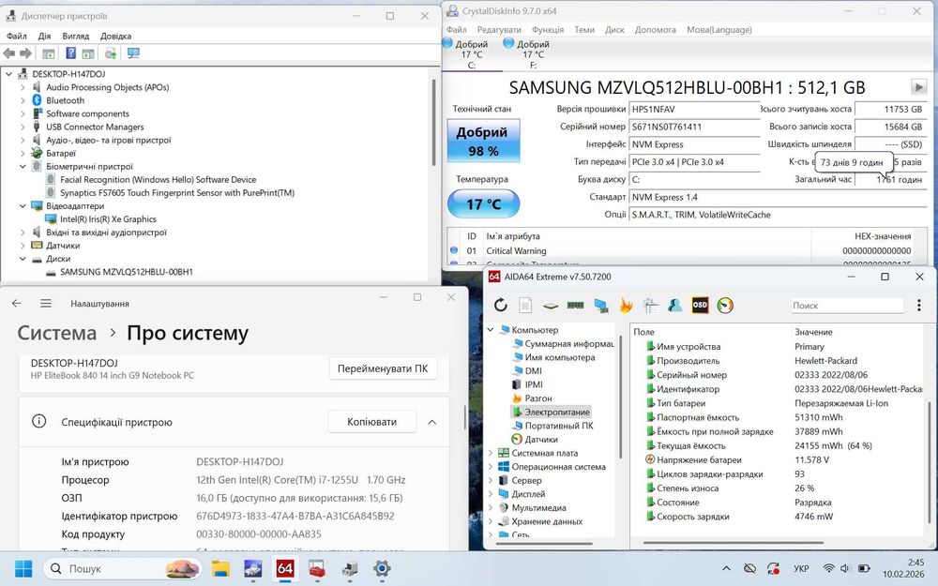Click AIDA64 user profile icon
938x586 pixels.
(x=675, y=306)
